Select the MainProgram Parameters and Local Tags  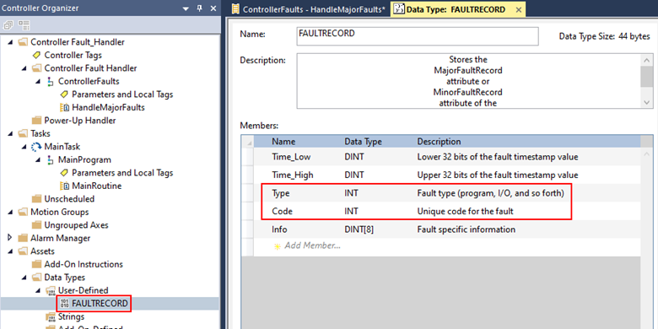(122, 173)
